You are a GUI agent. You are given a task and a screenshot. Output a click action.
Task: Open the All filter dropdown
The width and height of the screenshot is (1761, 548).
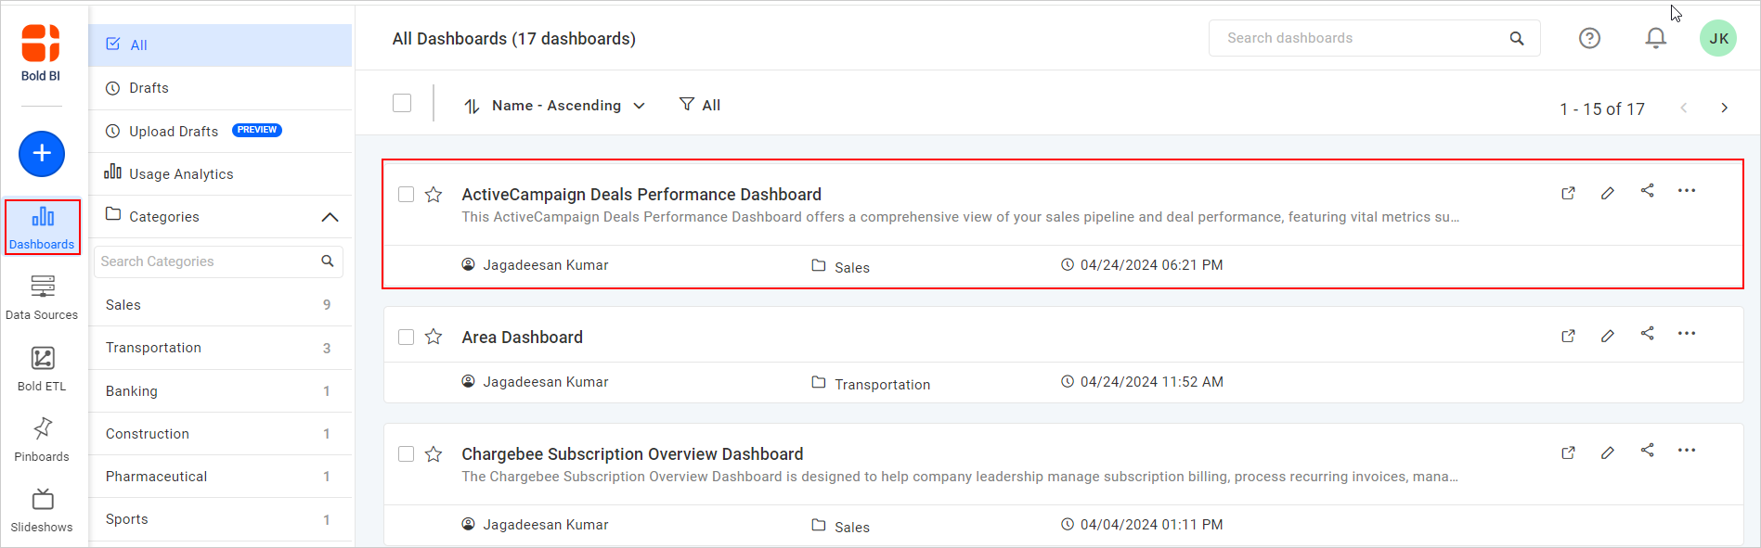click(x=700, y=105)
